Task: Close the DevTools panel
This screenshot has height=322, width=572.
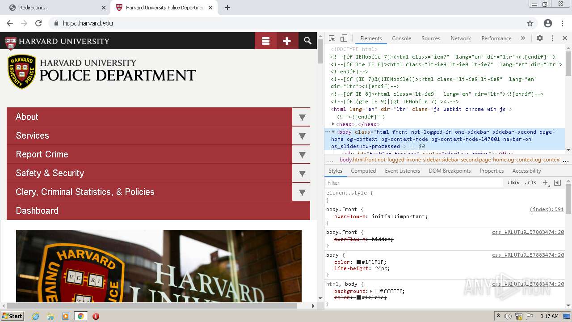Action: 565,38
